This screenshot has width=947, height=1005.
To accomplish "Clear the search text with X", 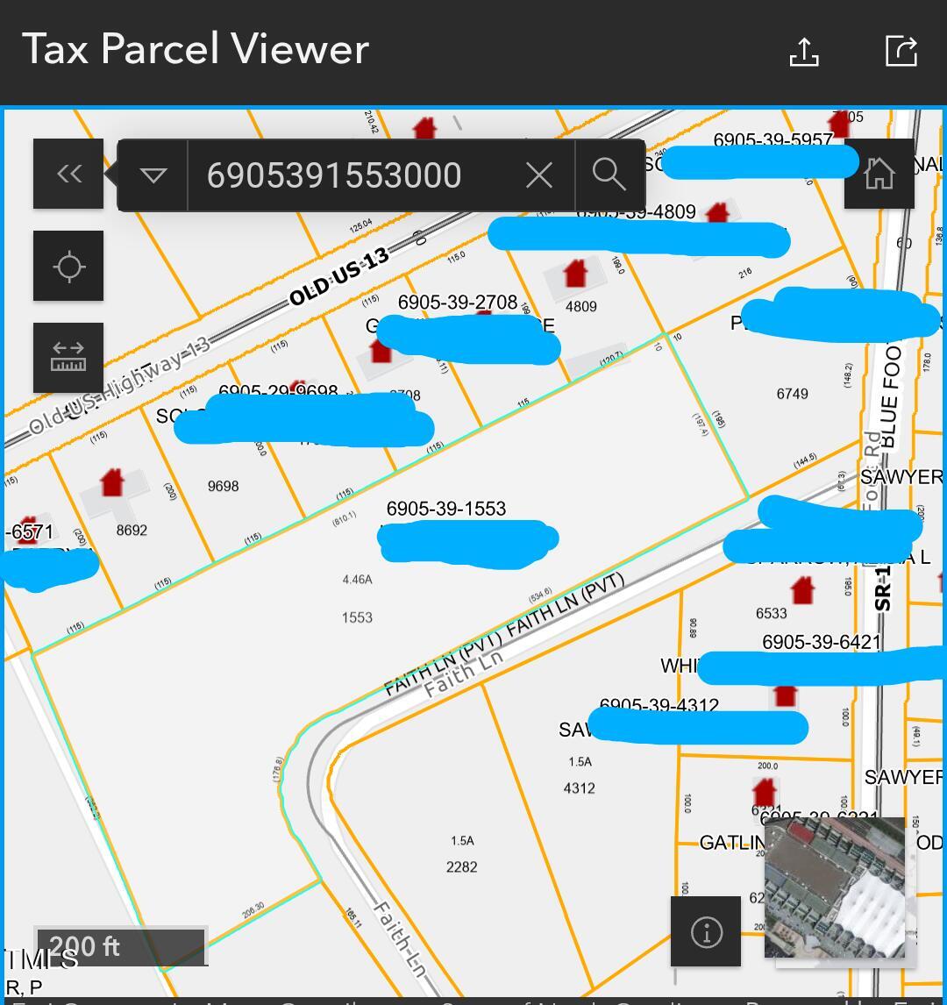I will [x=539, y=175].
